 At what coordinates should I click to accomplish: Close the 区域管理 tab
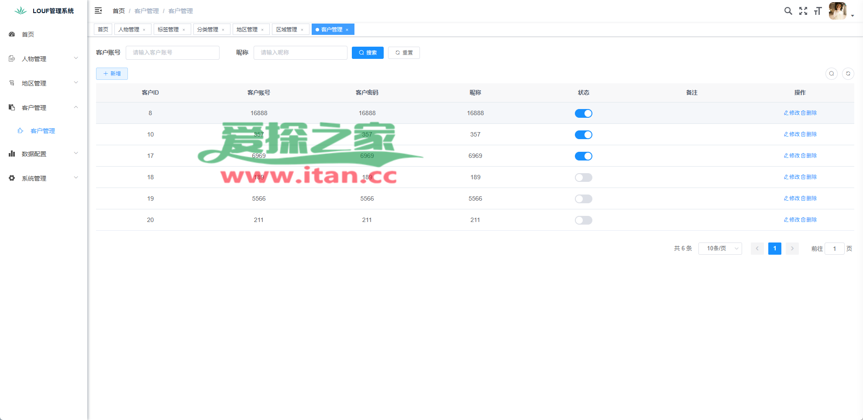click(302, 30)
